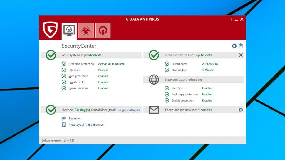This screenshot has width=285, height=160.
Task: Select the Real time protection label
Action: tap(82, 64)
